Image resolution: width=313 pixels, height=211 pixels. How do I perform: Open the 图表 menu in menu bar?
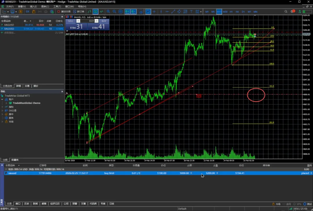click(45, 6)
